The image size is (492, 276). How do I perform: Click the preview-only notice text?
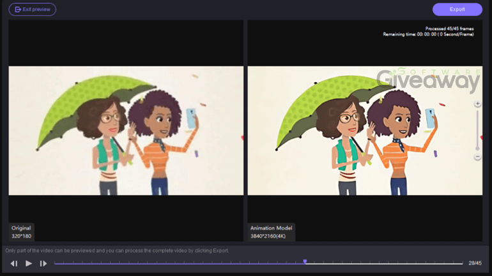[x=116, y=251]
